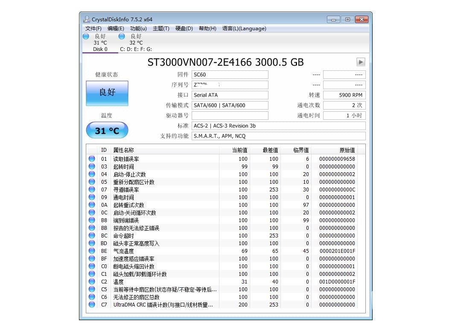The width and height of the screenshot is (461, 327).
Task: Click the 原始值 column header
Action: pos(335,150)
